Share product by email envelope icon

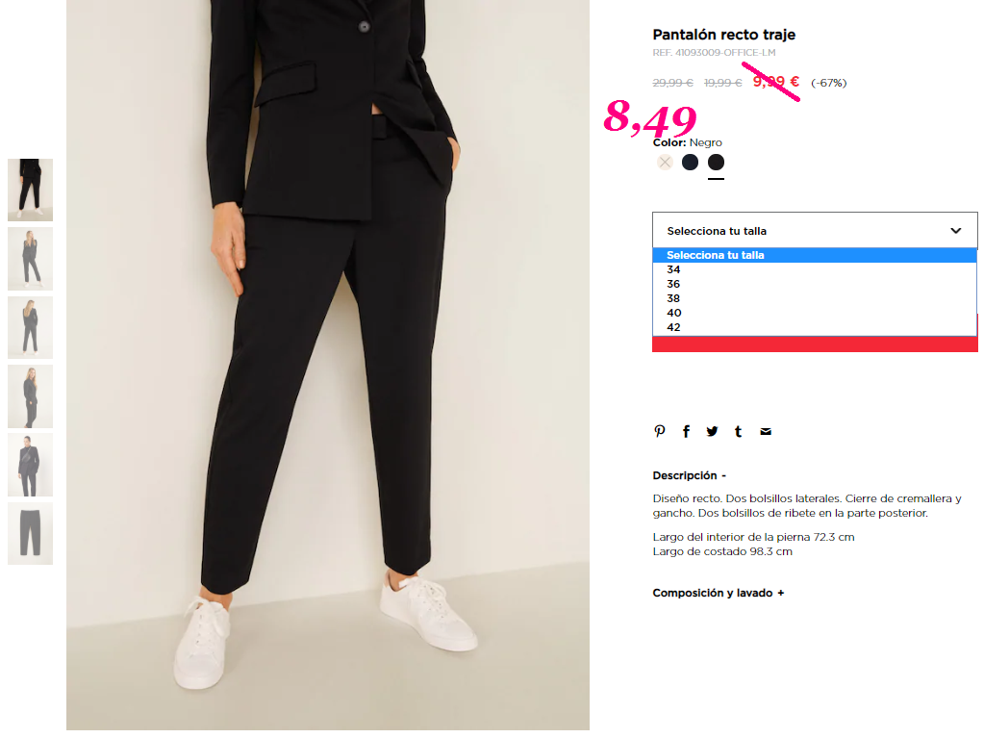coord(766,431)
